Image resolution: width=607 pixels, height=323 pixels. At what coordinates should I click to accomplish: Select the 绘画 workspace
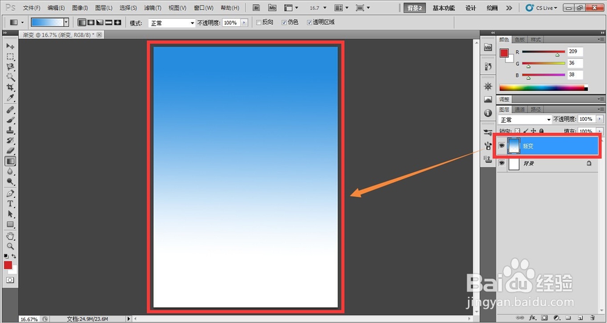tap(492, 8)
